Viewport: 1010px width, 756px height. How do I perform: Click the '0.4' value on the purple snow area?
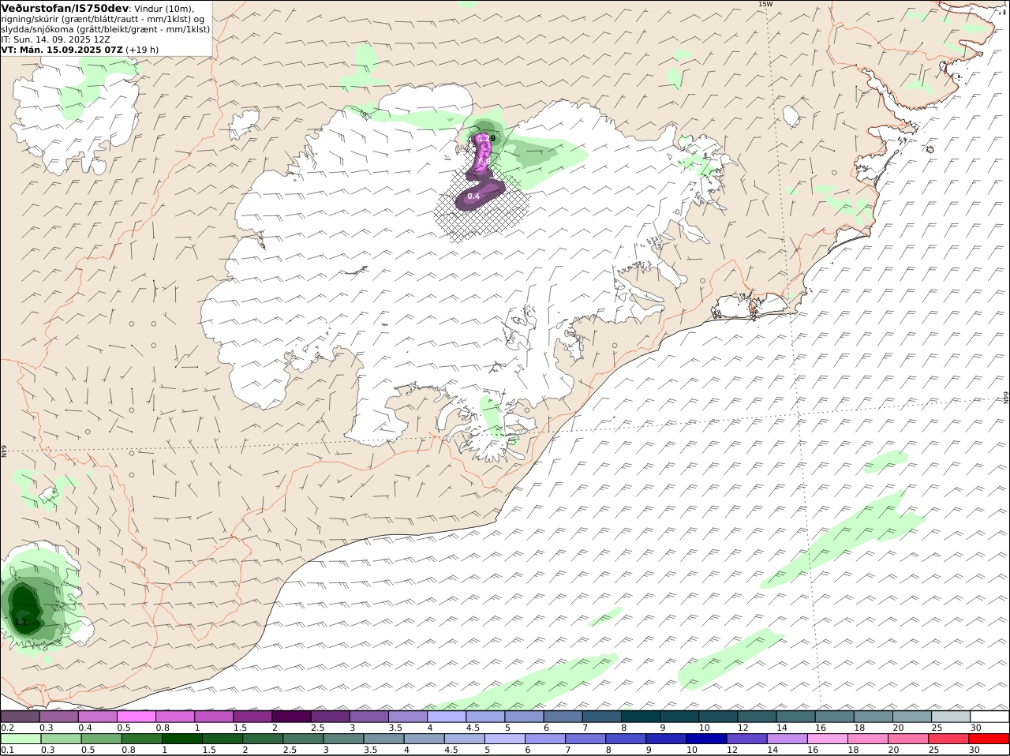pyautogui.click(x=473, y=196)
